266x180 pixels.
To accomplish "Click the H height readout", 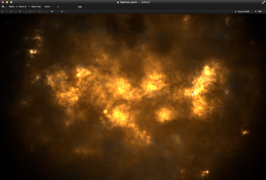I will [x=65, y=12].
